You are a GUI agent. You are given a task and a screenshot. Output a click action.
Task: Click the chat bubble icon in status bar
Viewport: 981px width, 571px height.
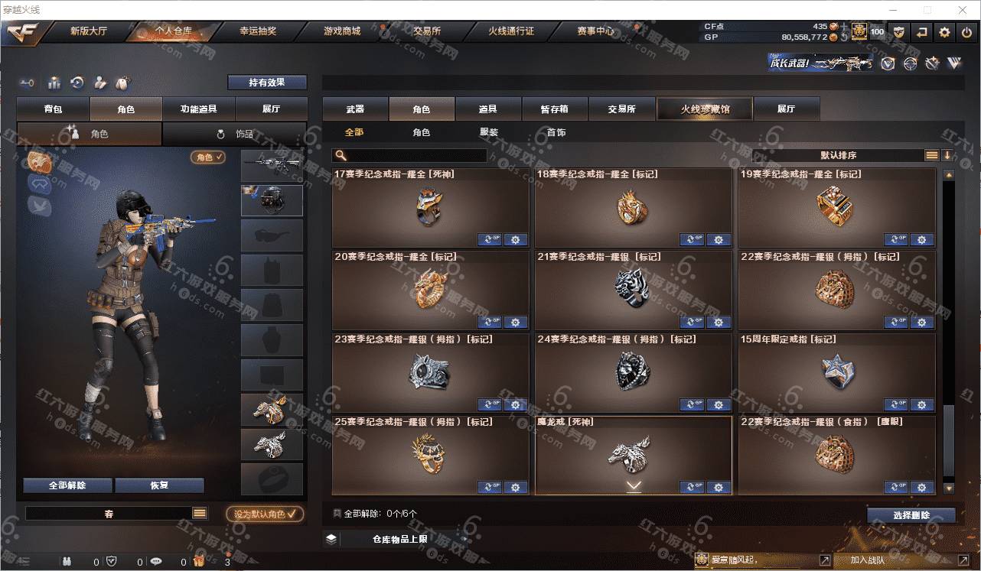pyautogui.click(x=156, y=561)
